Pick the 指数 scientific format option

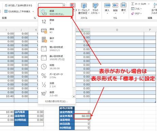[x=55, y=94]
